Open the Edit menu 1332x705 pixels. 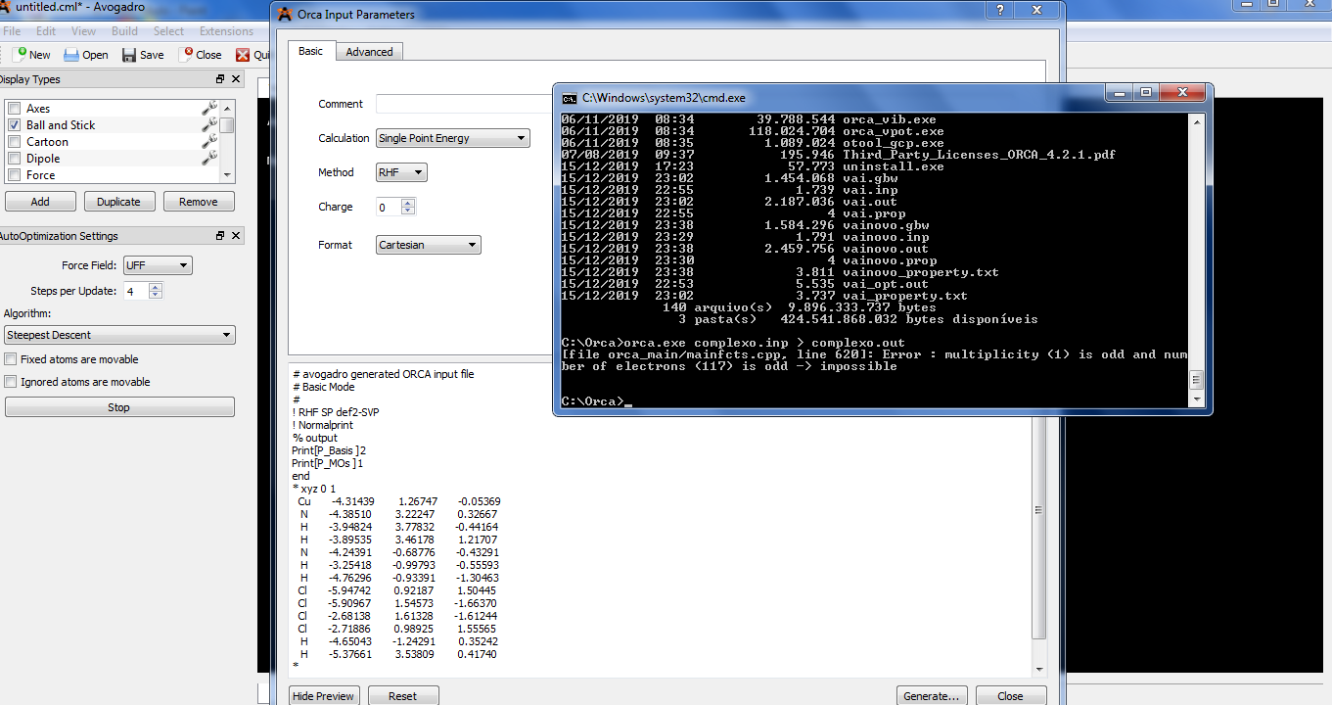tap(46, 31)
